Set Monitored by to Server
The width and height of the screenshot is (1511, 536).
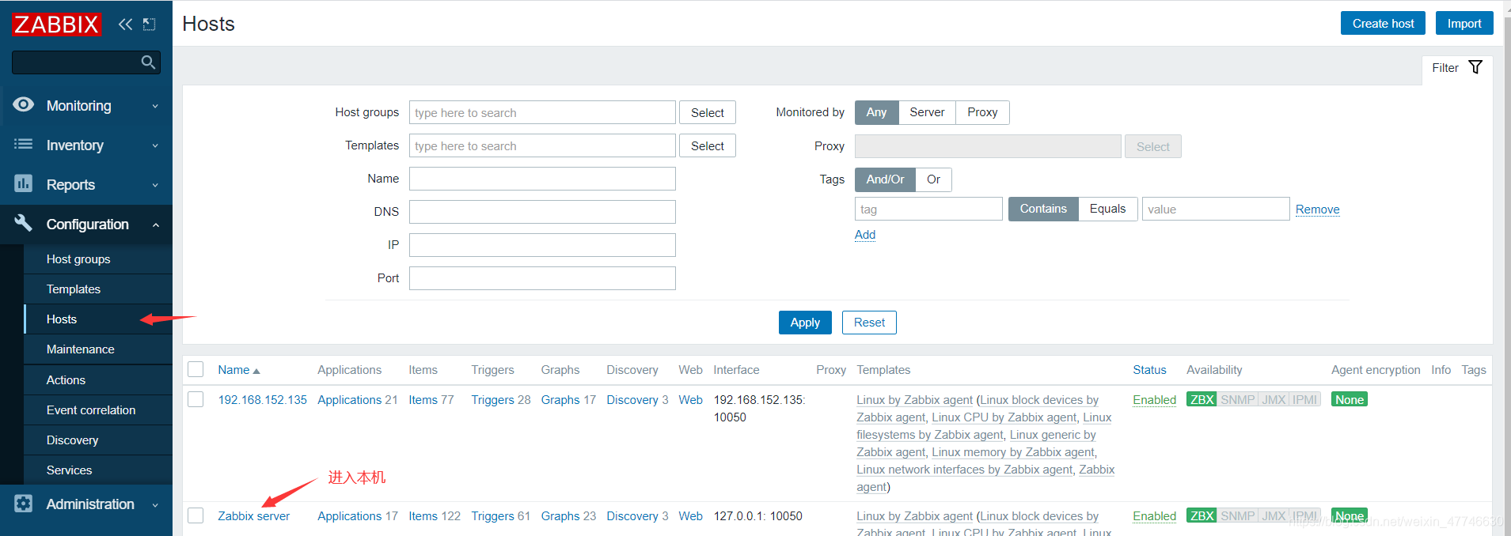927,112
